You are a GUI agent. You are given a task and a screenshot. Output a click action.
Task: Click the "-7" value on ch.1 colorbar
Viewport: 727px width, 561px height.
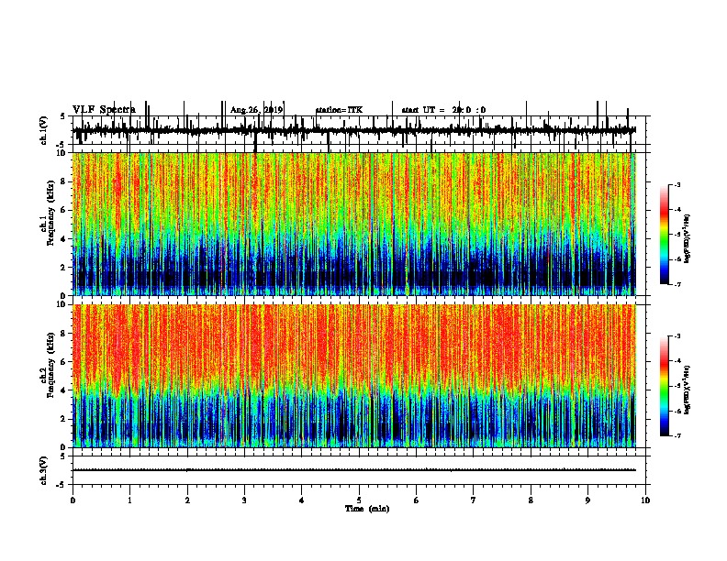pyautogui.click(x=677, y=284)
